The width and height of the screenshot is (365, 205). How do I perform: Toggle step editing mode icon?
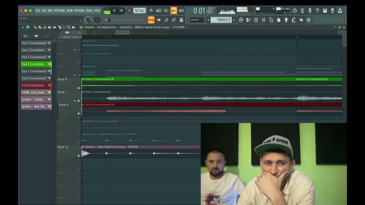tap(166, 20)
